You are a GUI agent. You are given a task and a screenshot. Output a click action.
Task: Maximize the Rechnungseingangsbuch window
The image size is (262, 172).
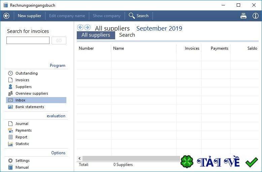(238, 5)
